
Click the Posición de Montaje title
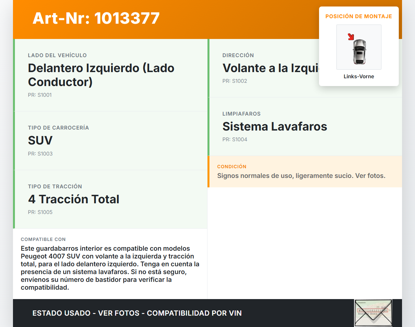click(359, 17)
